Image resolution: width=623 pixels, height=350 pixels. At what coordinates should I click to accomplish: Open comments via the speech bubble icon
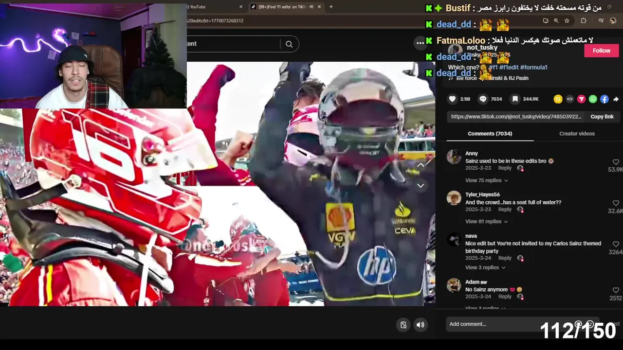pos(483,99)
